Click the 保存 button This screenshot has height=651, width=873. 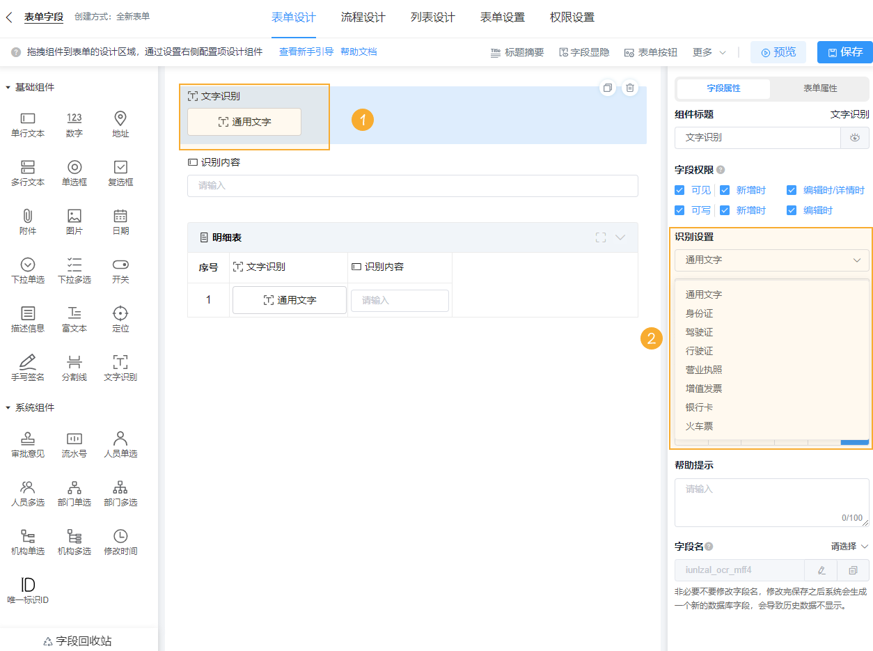[844, 52]
